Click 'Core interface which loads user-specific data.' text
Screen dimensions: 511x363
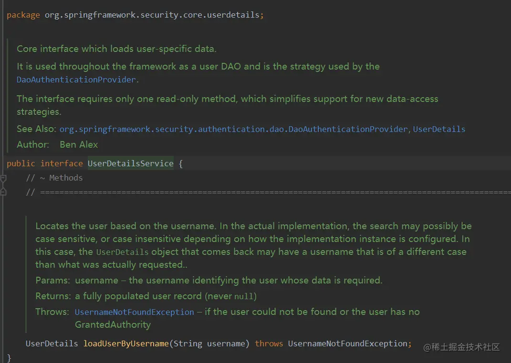pos(116,49)
